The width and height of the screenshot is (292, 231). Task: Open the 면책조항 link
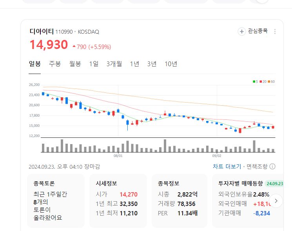[257, 166]
